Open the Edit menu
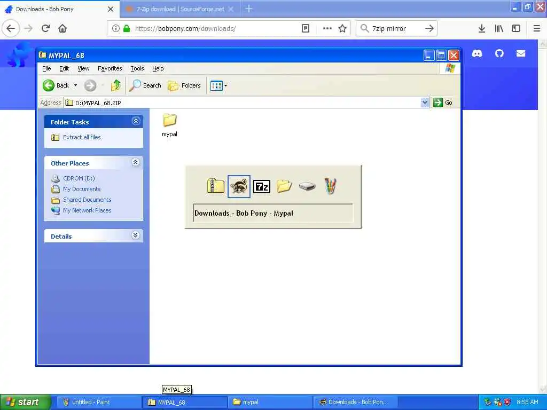 [x=64, y=68]
